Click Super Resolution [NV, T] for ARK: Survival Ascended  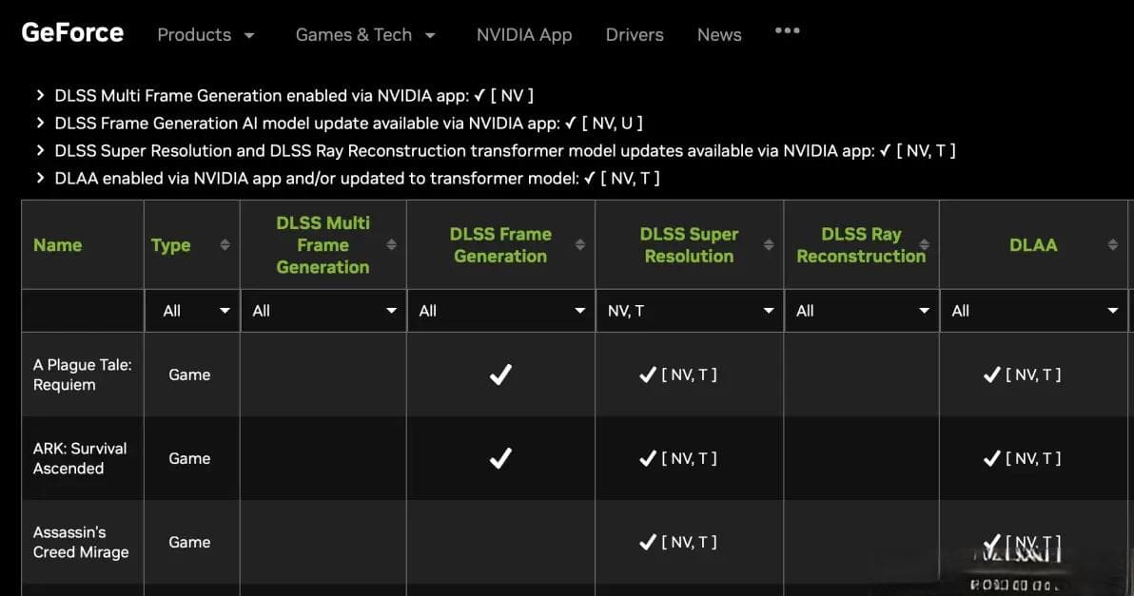click(678, 458)
